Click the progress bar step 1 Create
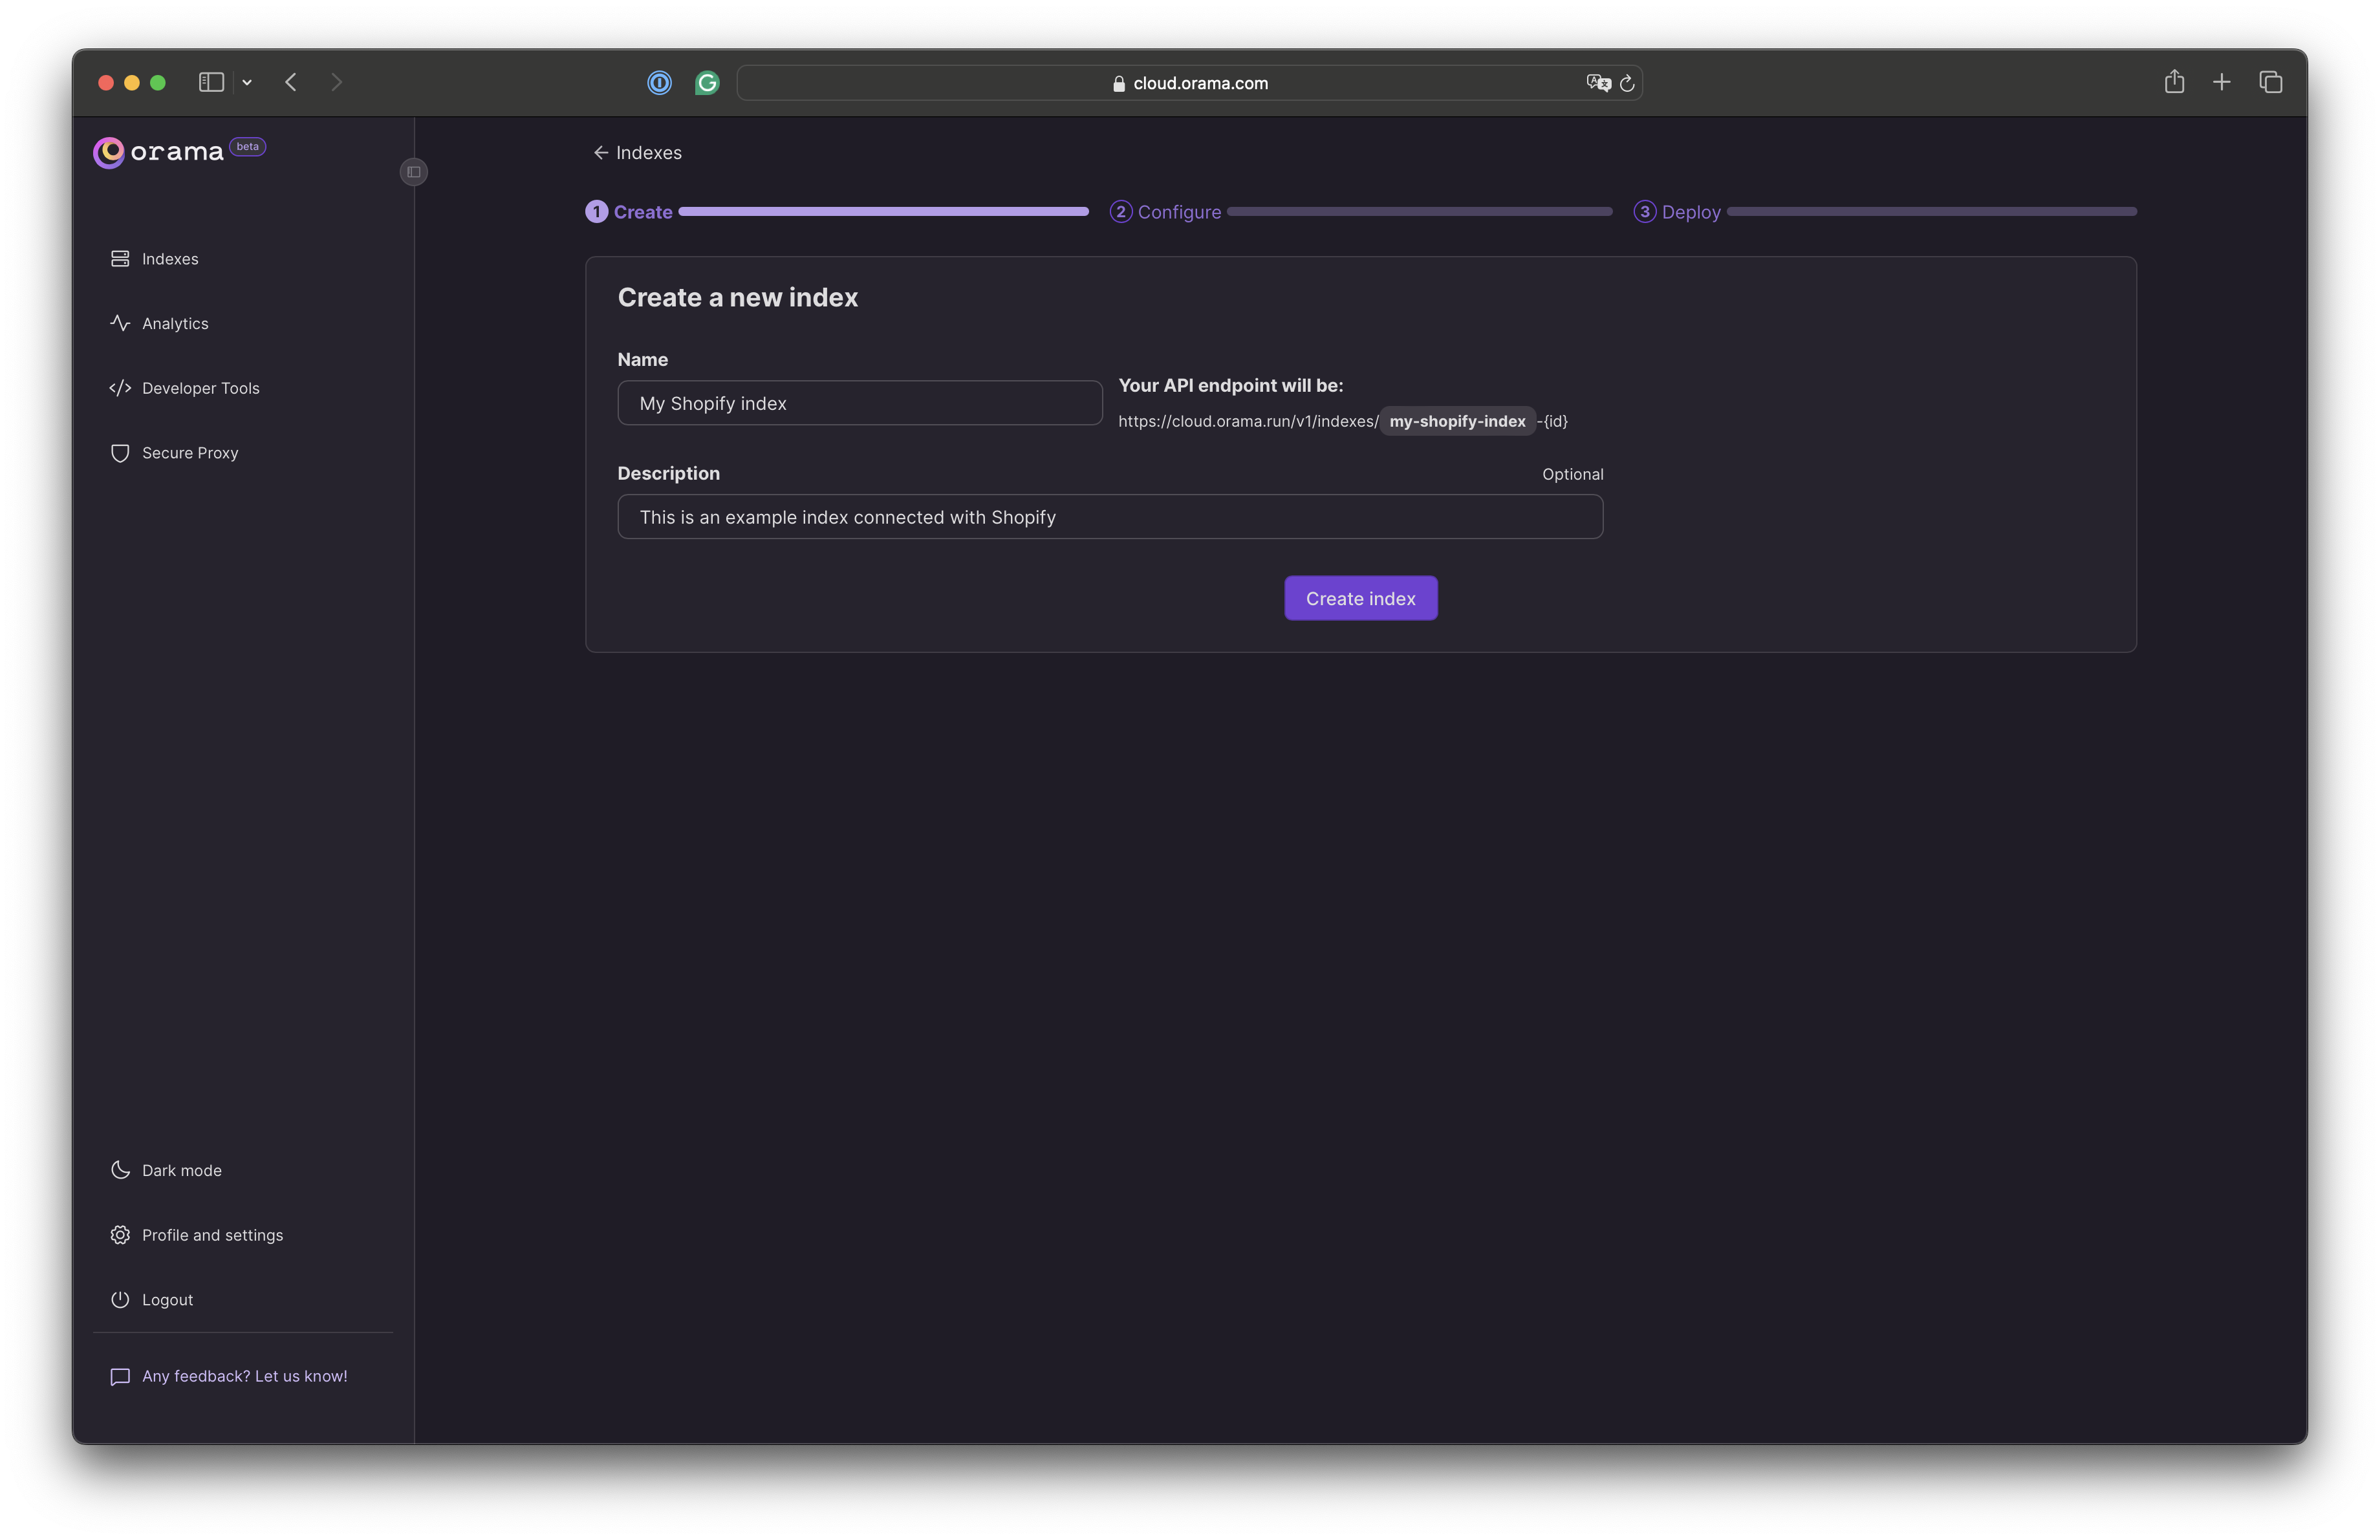Image resolution: width=2380 pixels, height=1540 pixels. click(642, 210)
